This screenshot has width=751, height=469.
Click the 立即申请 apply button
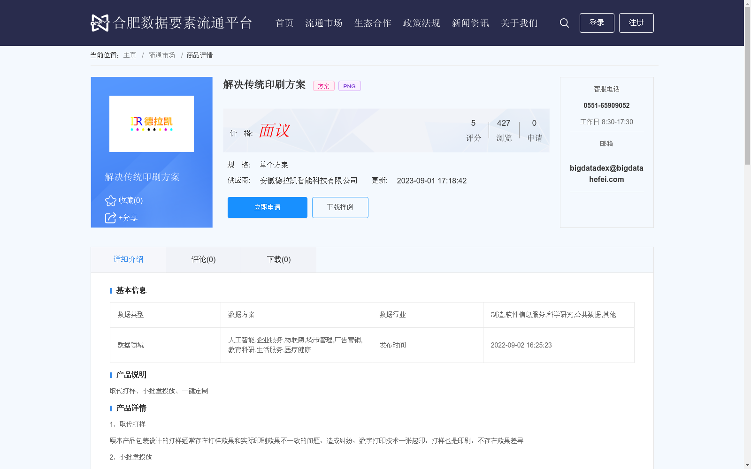[268, 207]
